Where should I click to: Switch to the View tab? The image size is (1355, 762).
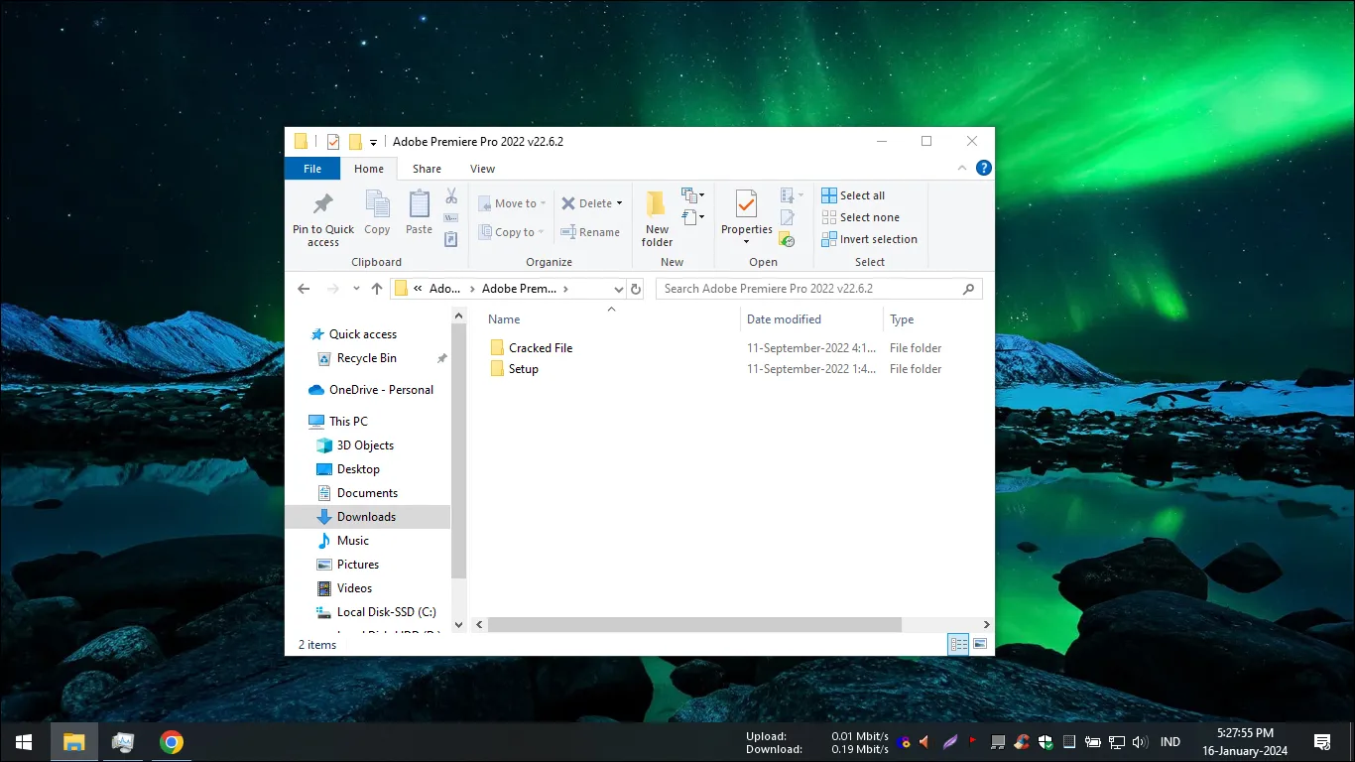tap(482, 169)
